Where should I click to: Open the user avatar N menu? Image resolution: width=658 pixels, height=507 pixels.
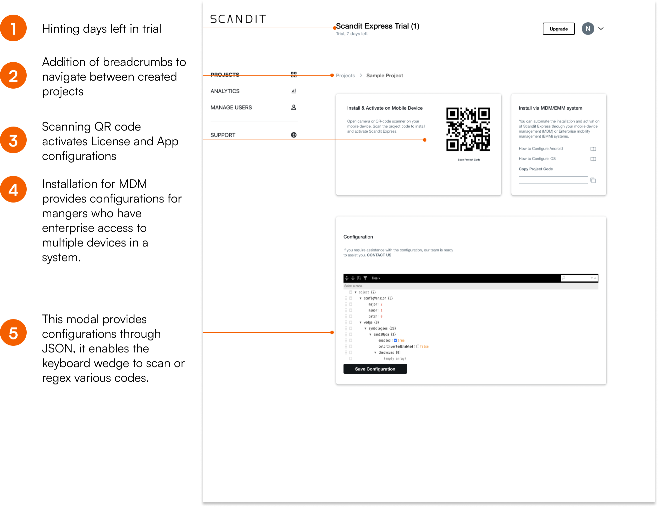pos(588,29)
